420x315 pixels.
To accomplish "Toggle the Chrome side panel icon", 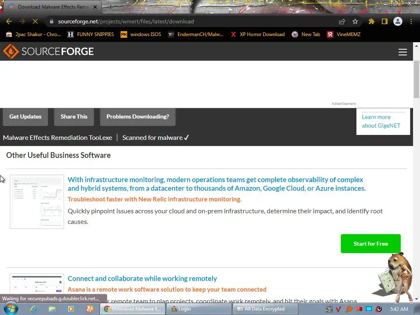I will pyautogui.click(x=385, y=21).
